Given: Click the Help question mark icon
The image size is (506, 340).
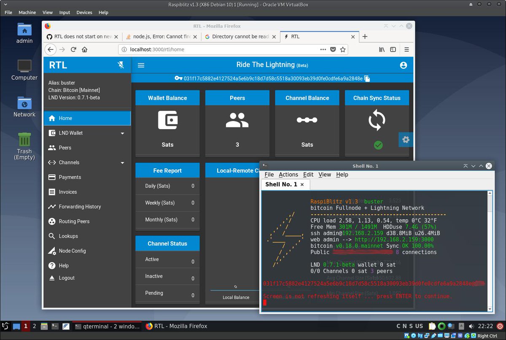Looking at the screenshot, I should tap(52, 265).
